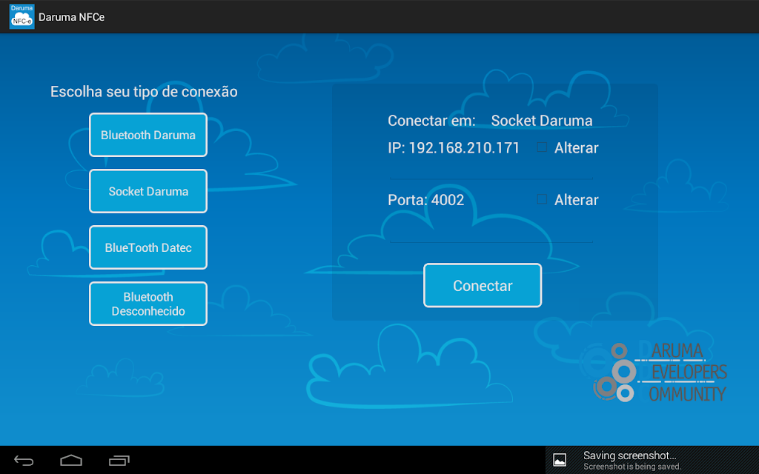Click the Conectar em: label

[x=432, y=121]
